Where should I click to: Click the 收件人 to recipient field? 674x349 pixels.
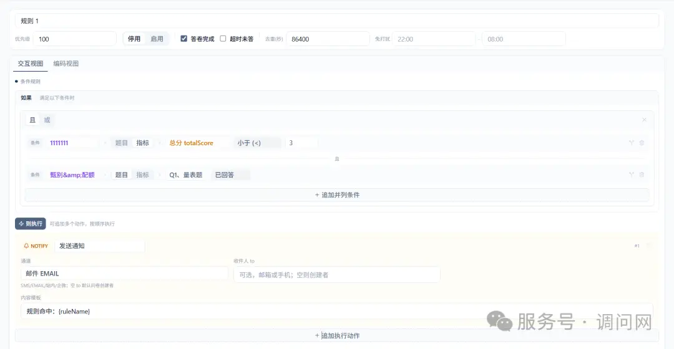(337, 275)
